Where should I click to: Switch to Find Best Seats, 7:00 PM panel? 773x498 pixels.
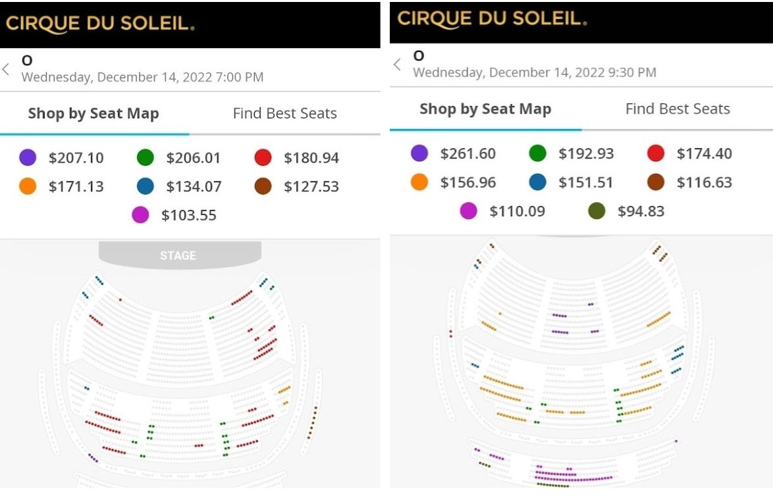coord(284,113)
